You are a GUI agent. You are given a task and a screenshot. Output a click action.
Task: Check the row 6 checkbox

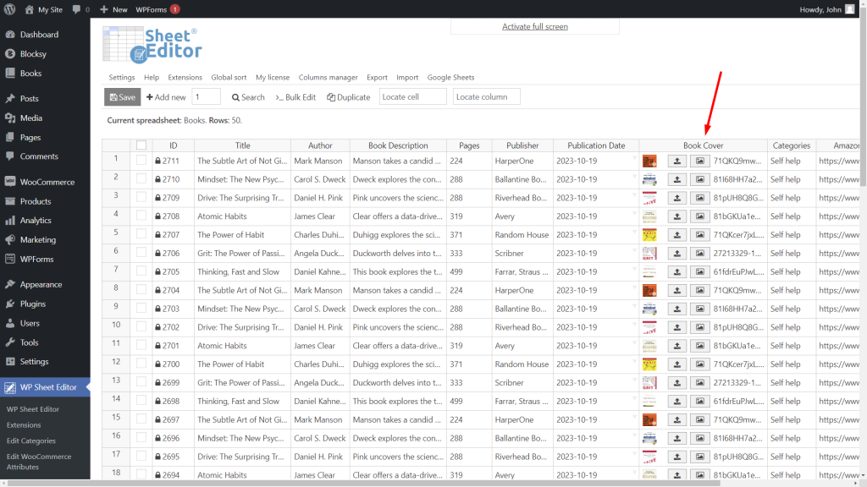tap(141, 252)
